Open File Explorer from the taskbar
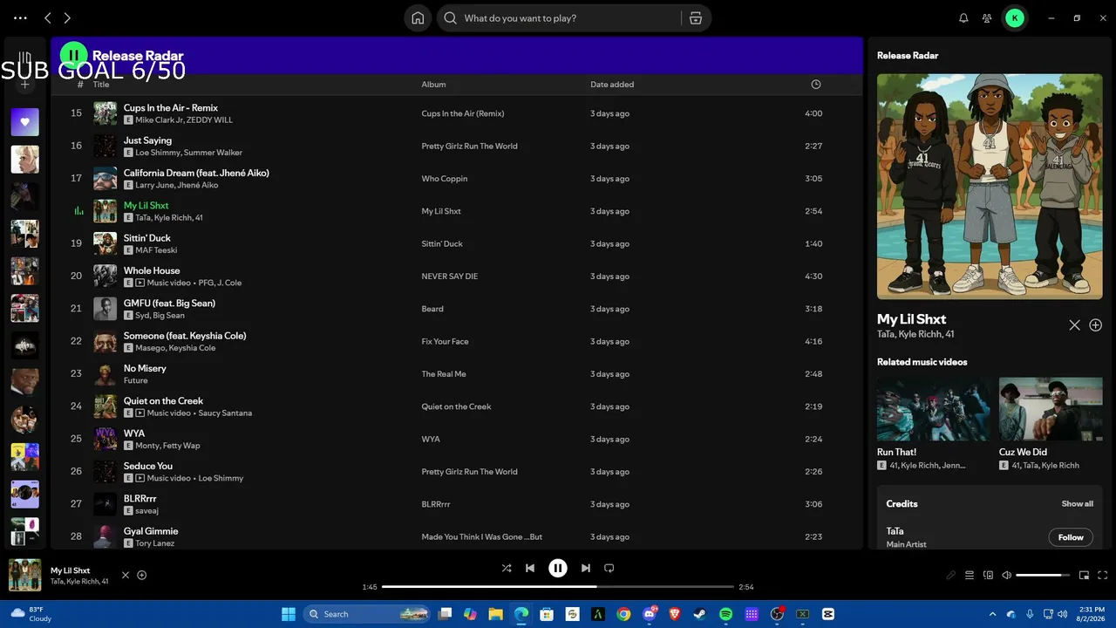Image resolution: width=1116 pixels, height=628 pixels. click(495, 614)
